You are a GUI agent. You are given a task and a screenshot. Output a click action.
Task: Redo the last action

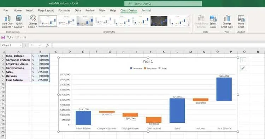click(x=17, y=37)
